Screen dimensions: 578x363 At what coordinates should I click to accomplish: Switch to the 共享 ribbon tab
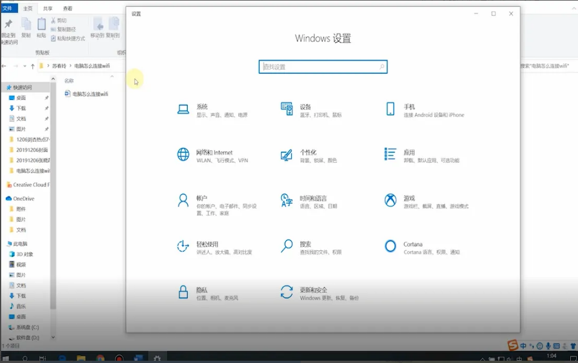point(47,9)
